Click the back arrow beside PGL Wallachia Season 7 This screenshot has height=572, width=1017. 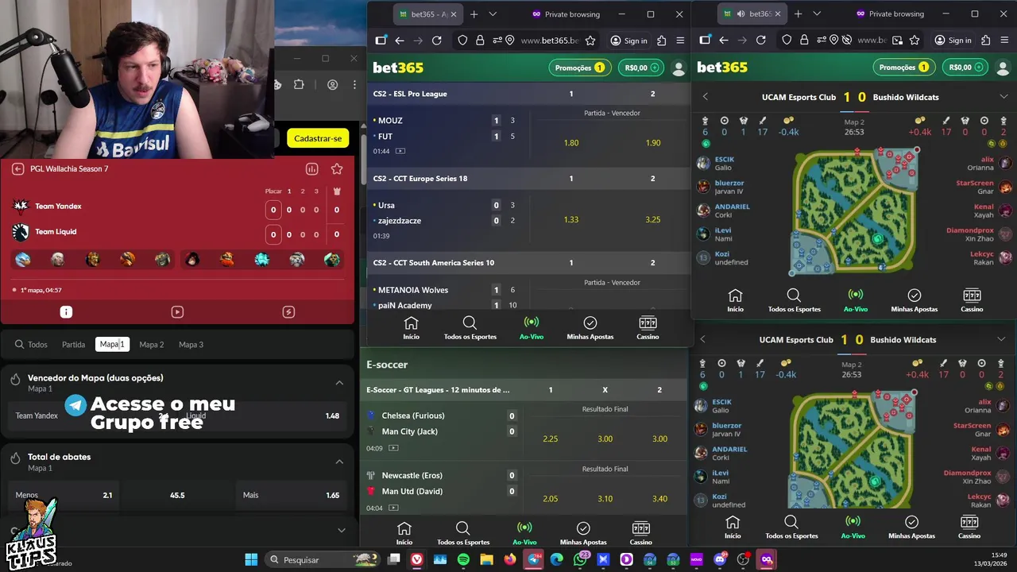[17, 168]
